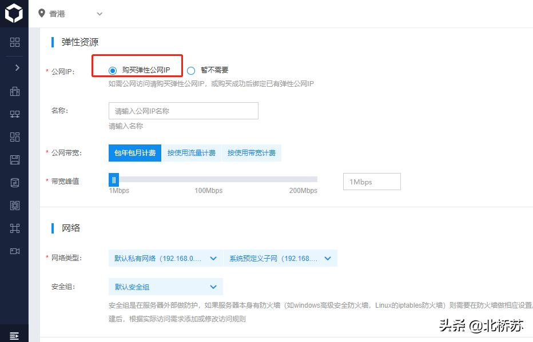The height and width of the screenshot is (342, 533).
Task: Click the framed square icon in sidebar
Action: 15,205
